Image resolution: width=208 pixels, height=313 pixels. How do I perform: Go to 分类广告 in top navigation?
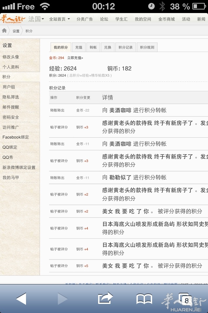(x=84, y=19)
